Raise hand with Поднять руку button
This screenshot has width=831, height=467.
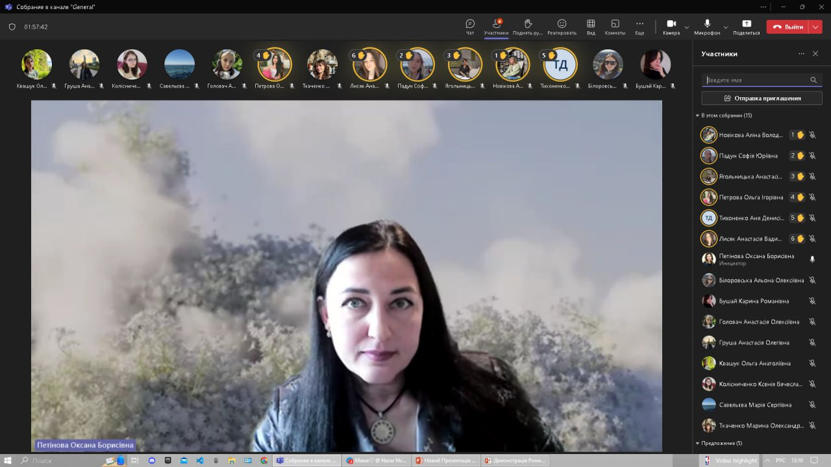click(x=528, y=27)
